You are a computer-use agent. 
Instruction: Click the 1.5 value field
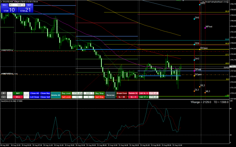tap(77, 97)
